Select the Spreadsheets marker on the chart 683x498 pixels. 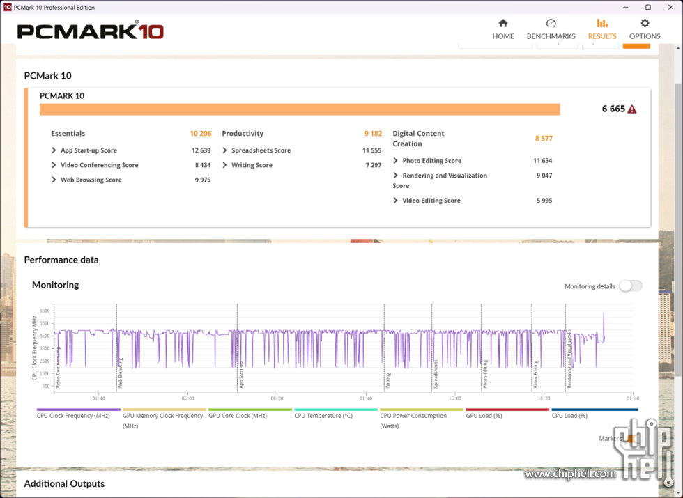[436, 374]
